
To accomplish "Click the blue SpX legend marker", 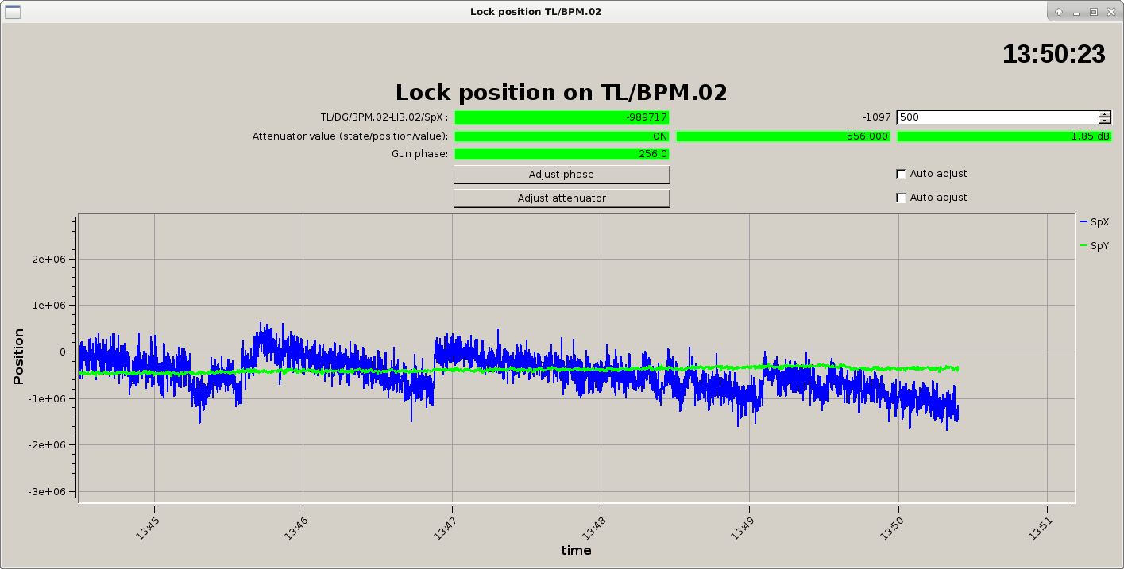I will tap(1083, 222).
